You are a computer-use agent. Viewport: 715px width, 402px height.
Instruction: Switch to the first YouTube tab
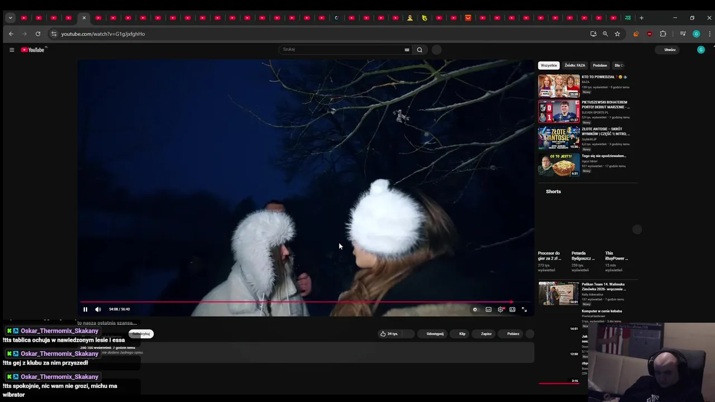pos(24,18)
